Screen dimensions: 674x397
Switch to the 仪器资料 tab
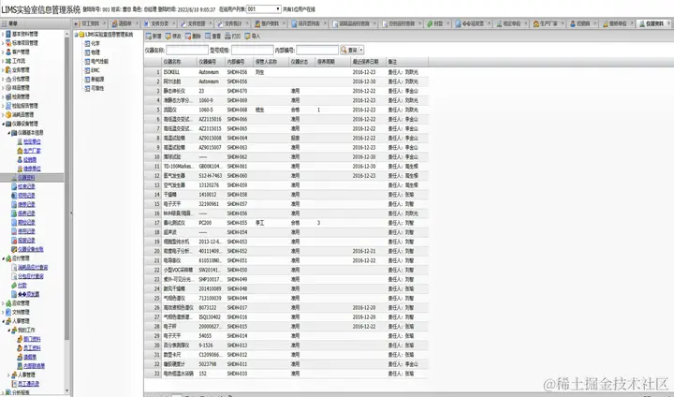[654, 23]
